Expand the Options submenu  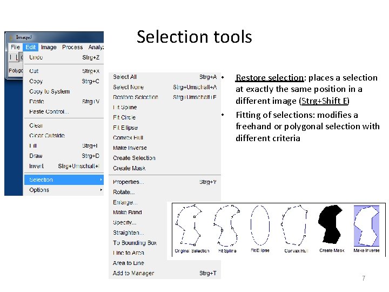tap(64, 190)
